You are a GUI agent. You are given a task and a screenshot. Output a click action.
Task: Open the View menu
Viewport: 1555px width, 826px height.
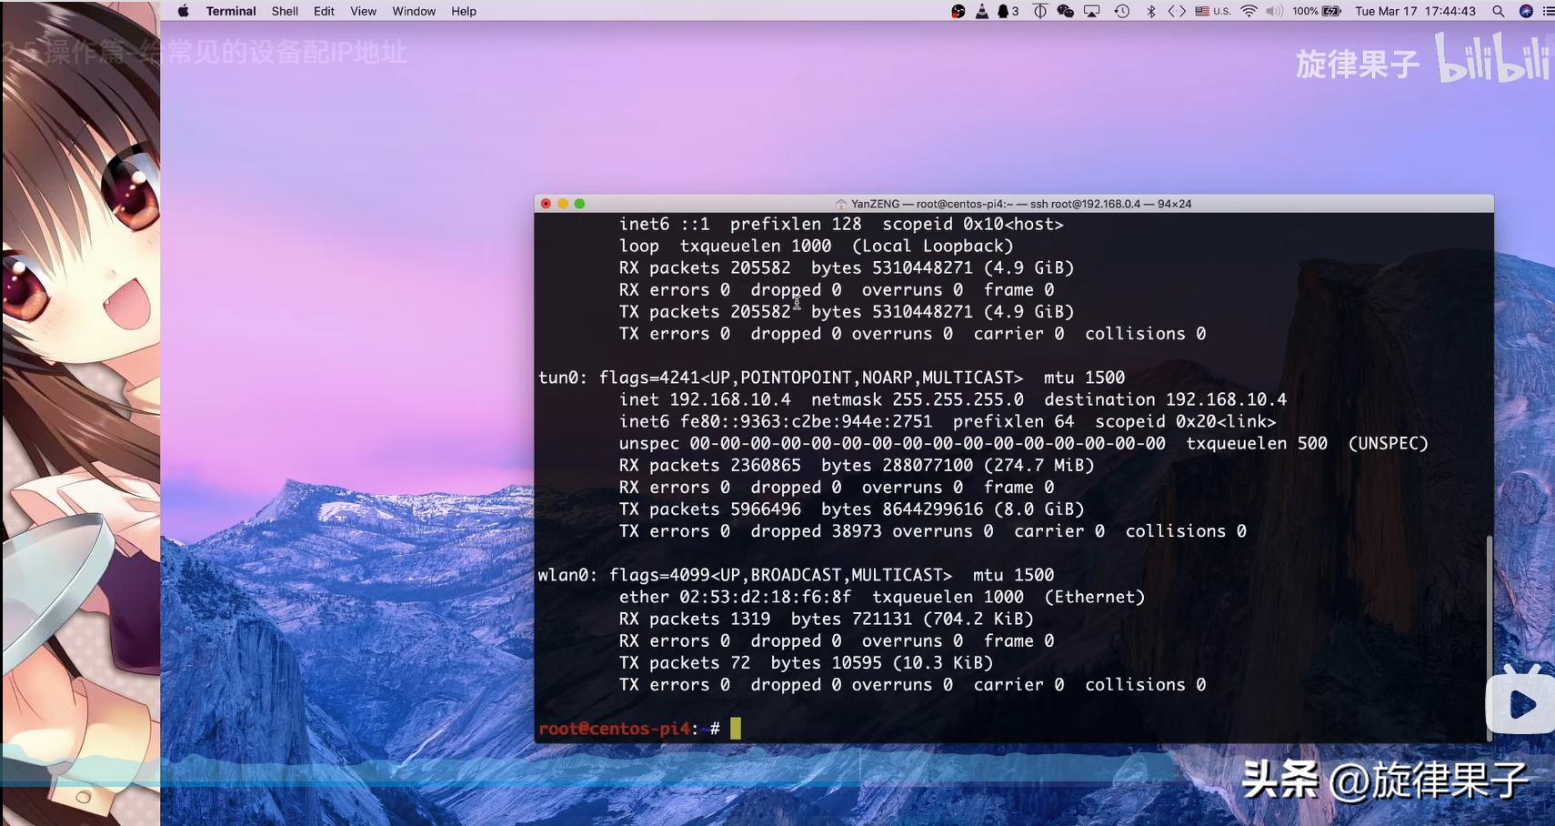(363, 11)
